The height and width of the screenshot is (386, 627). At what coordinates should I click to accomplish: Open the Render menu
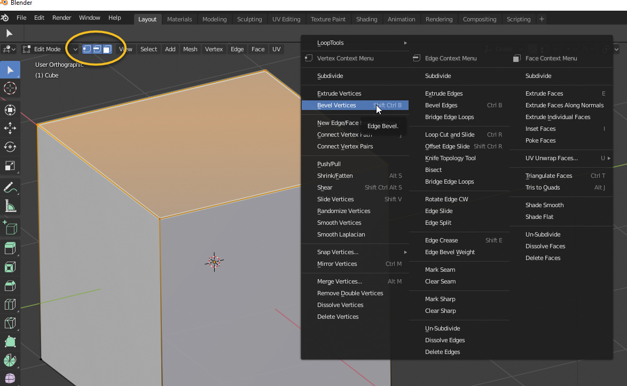click(x=61, y=17)
